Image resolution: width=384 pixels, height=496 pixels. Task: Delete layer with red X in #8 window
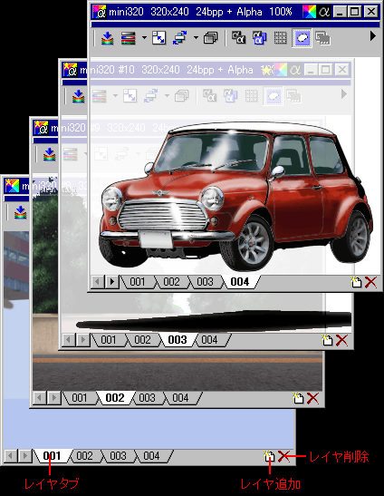(x=283, y=457)
